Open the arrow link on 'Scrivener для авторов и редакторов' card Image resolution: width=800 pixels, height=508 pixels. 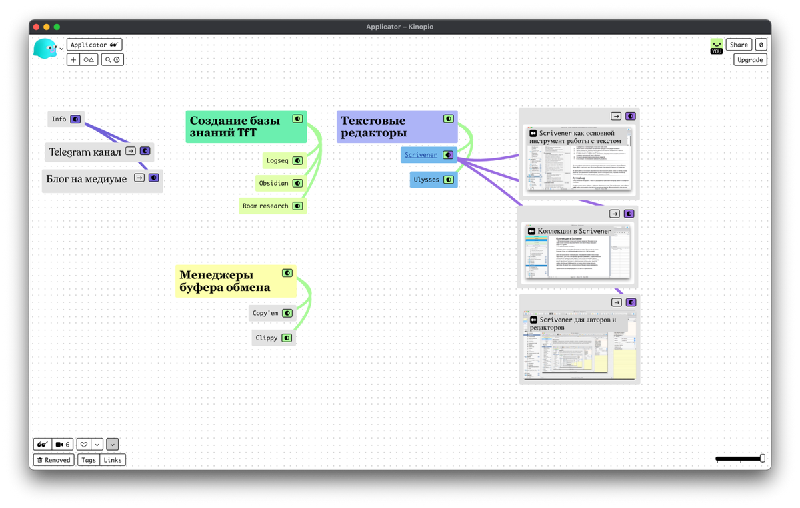pyautogui.click(x=617, y=302)
